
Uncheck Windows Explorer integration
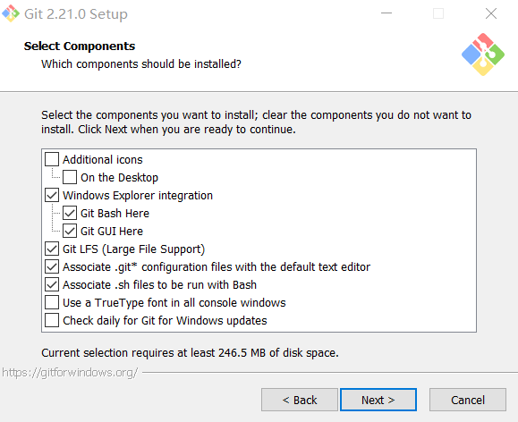[x=52, y=195]
